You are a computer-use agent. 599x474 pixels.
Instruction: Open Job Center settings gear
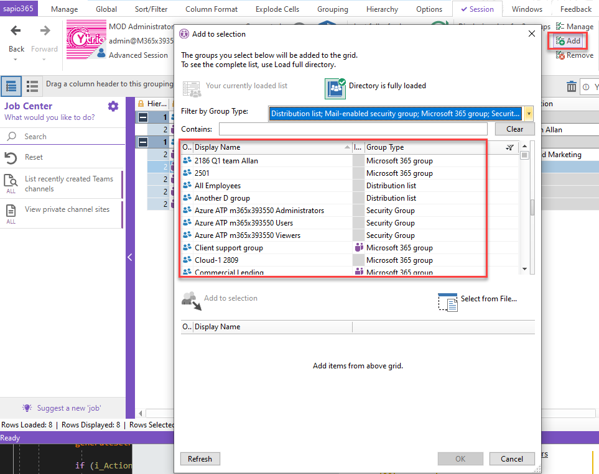pyautogui.click(x=113, y=106)
